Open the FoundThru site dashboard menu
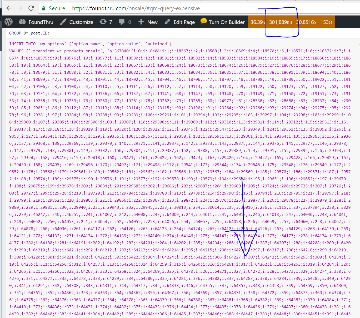 pos(36,22)
